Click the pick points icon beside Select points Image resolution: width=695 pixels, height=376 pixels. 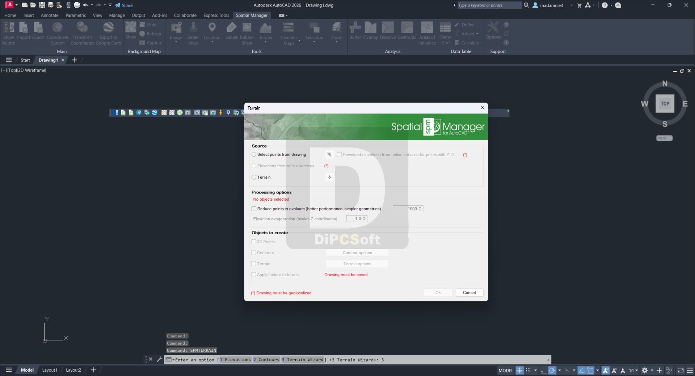click(x=329, y=154)
